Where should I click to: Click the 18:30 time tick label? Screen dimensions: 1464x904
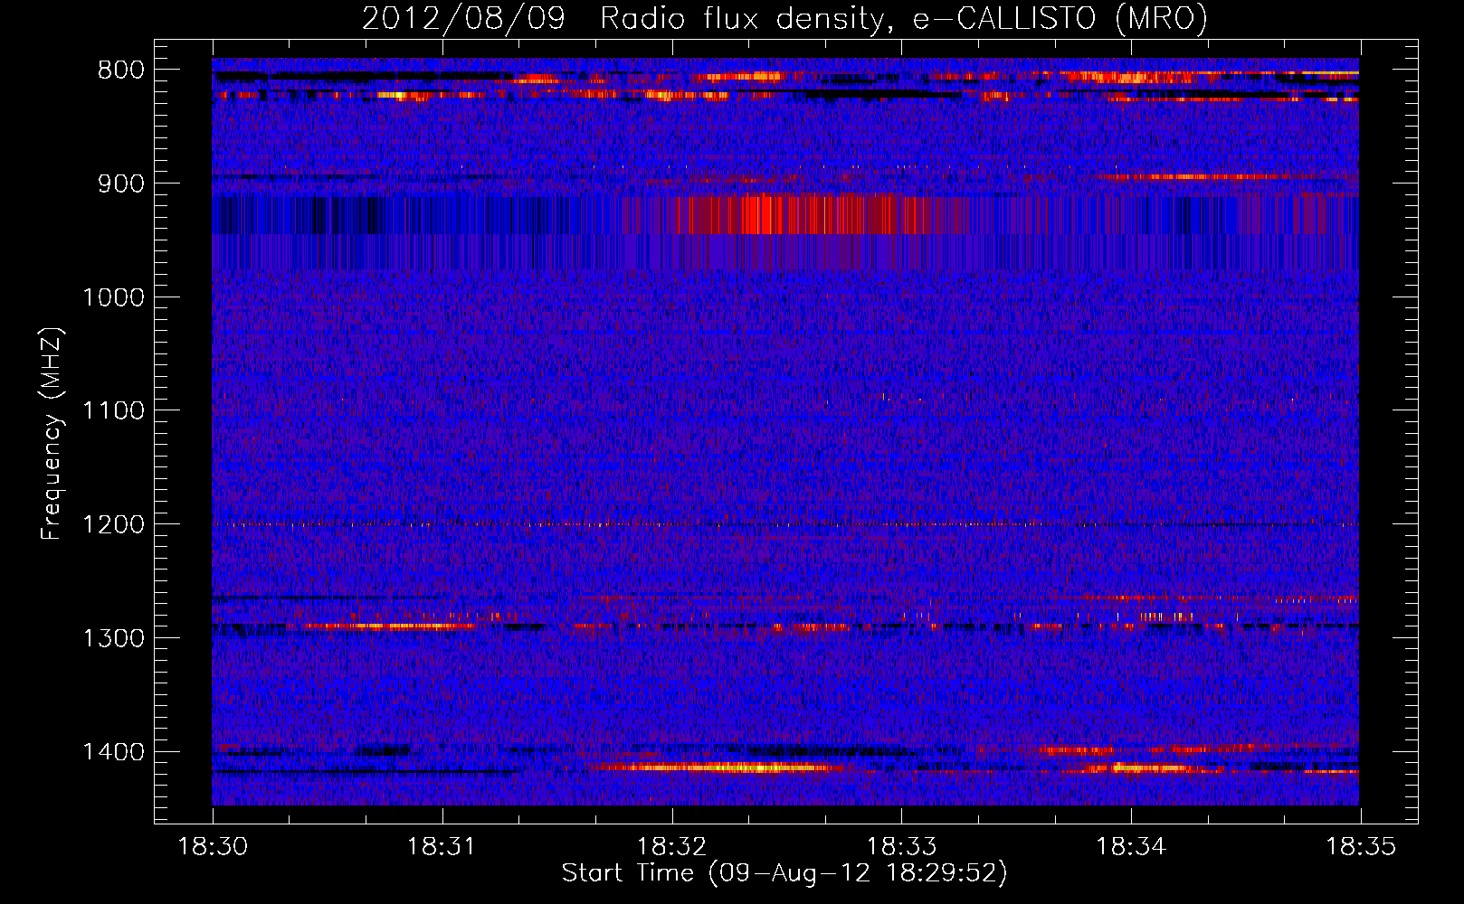pos(213,847)
